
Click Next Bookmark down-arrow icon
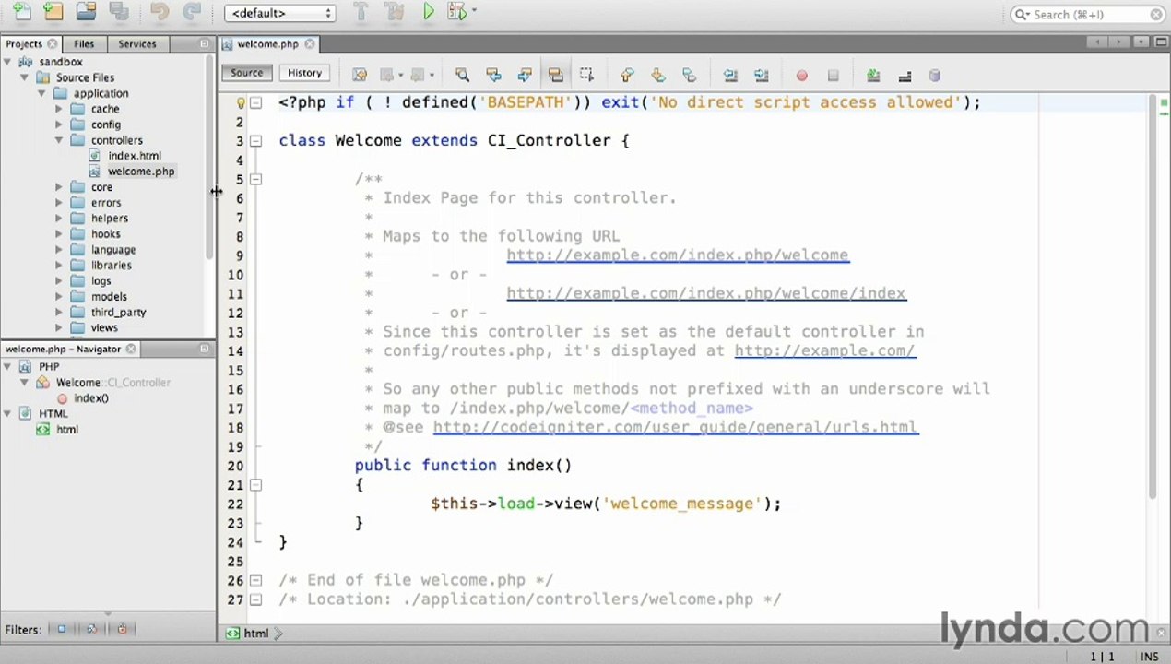click(x=657, y=75)
